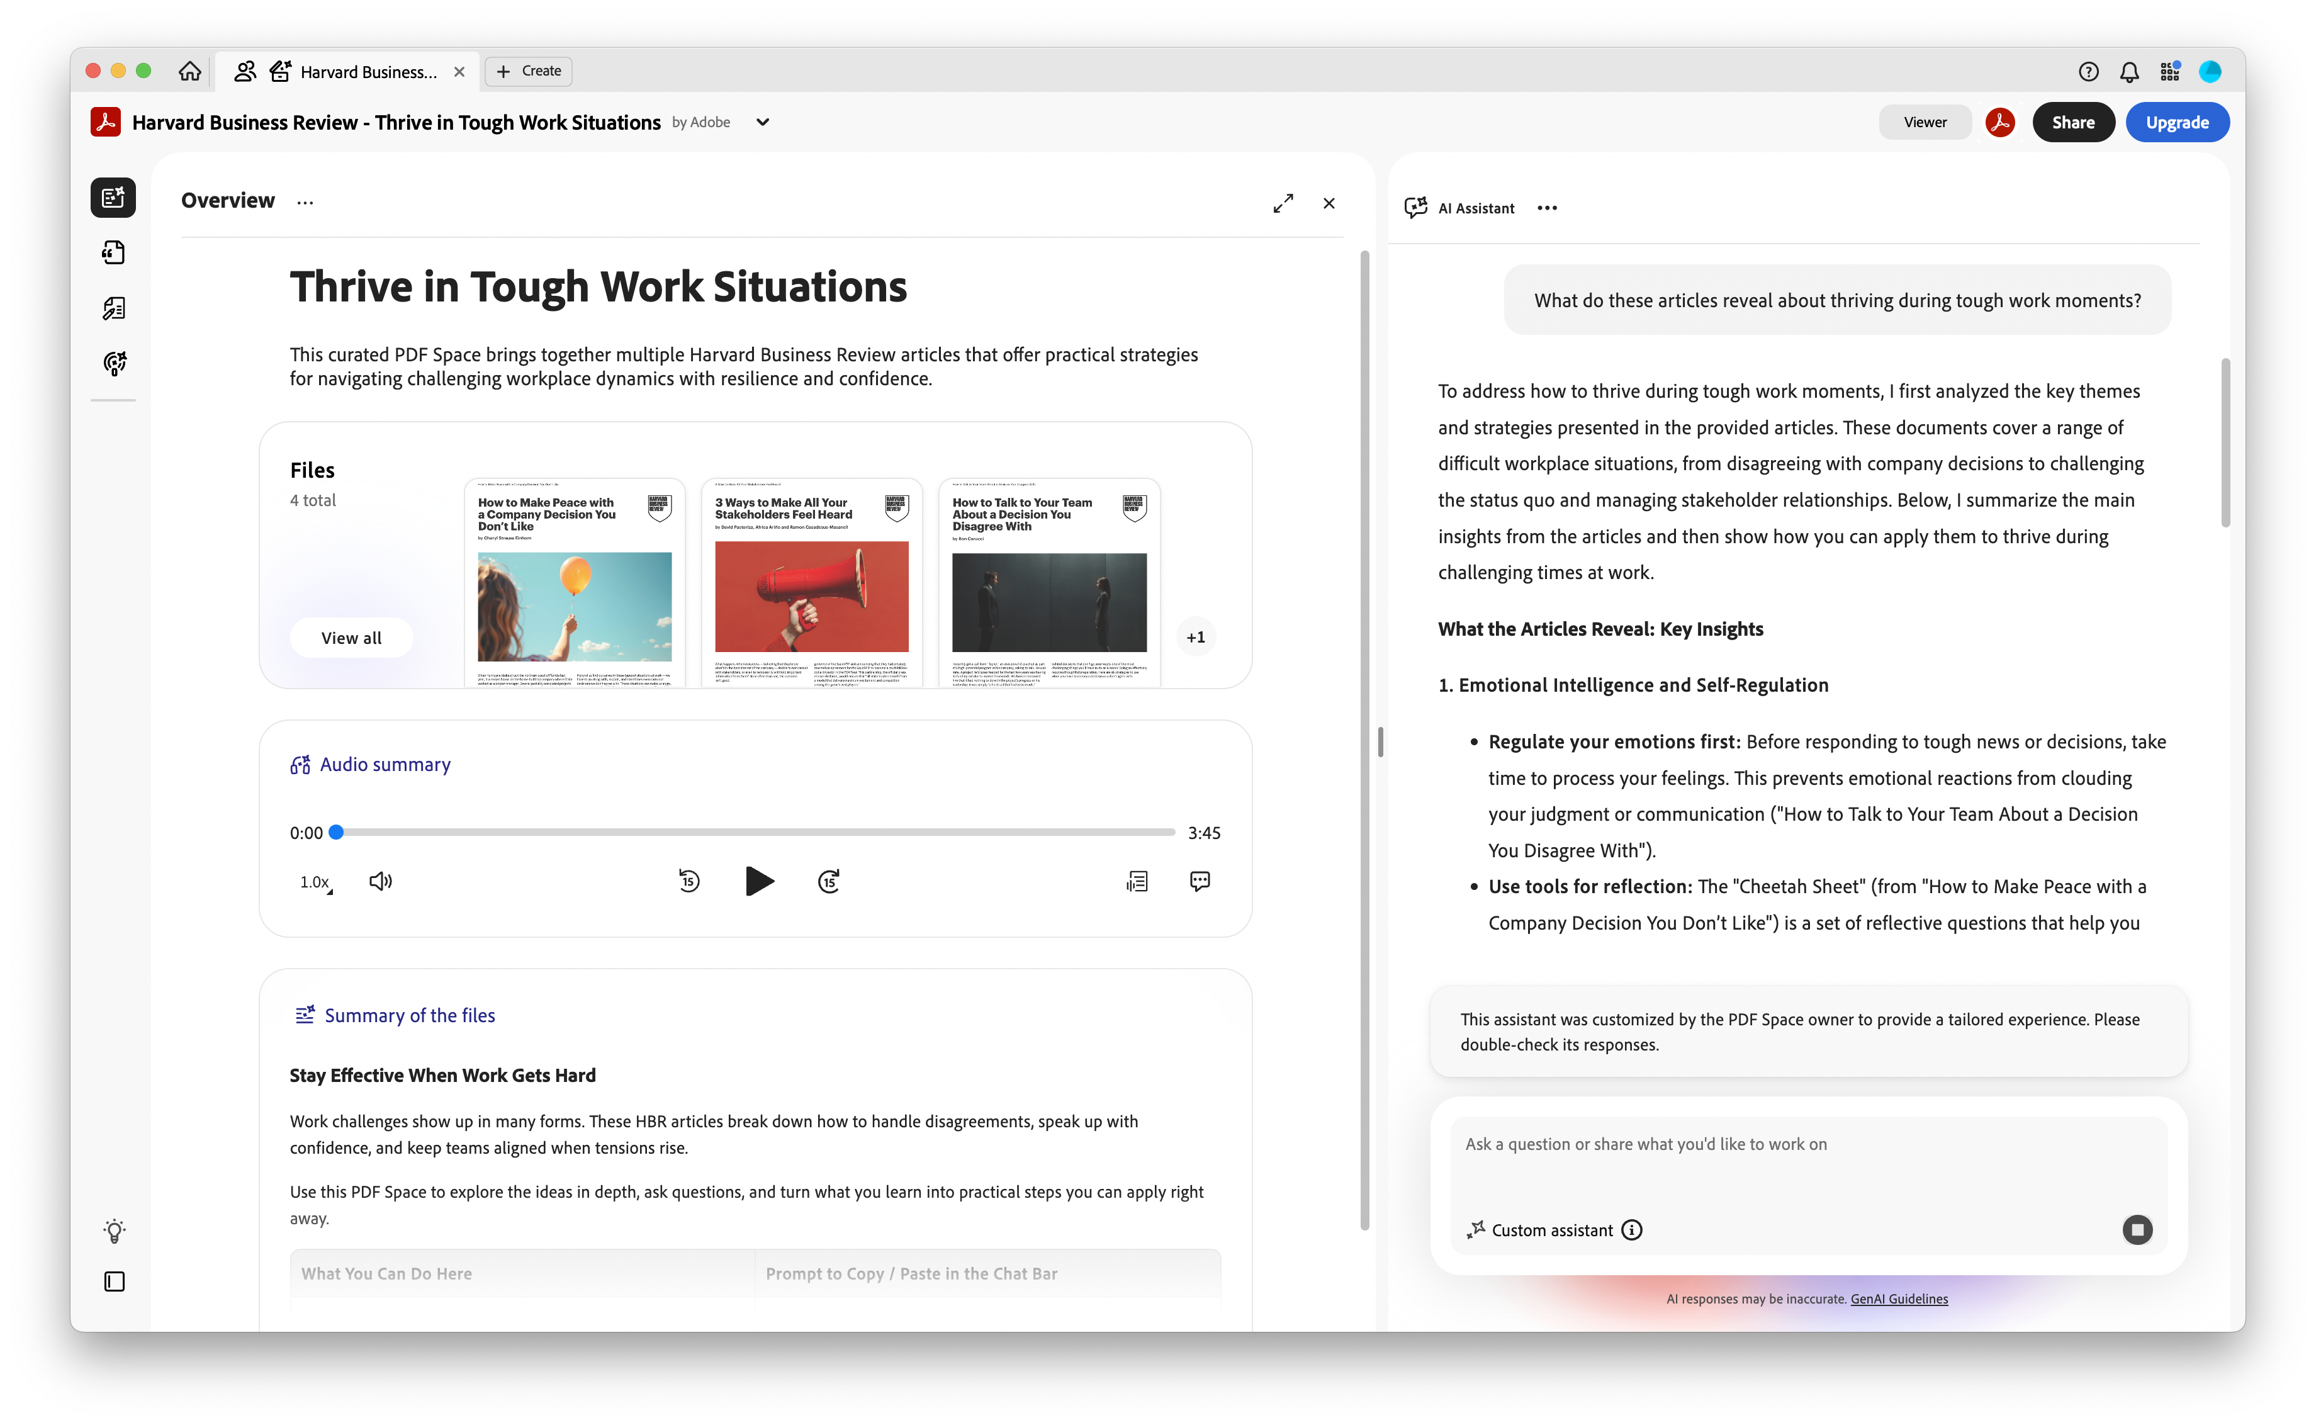Close the Overview panel

1329,203
